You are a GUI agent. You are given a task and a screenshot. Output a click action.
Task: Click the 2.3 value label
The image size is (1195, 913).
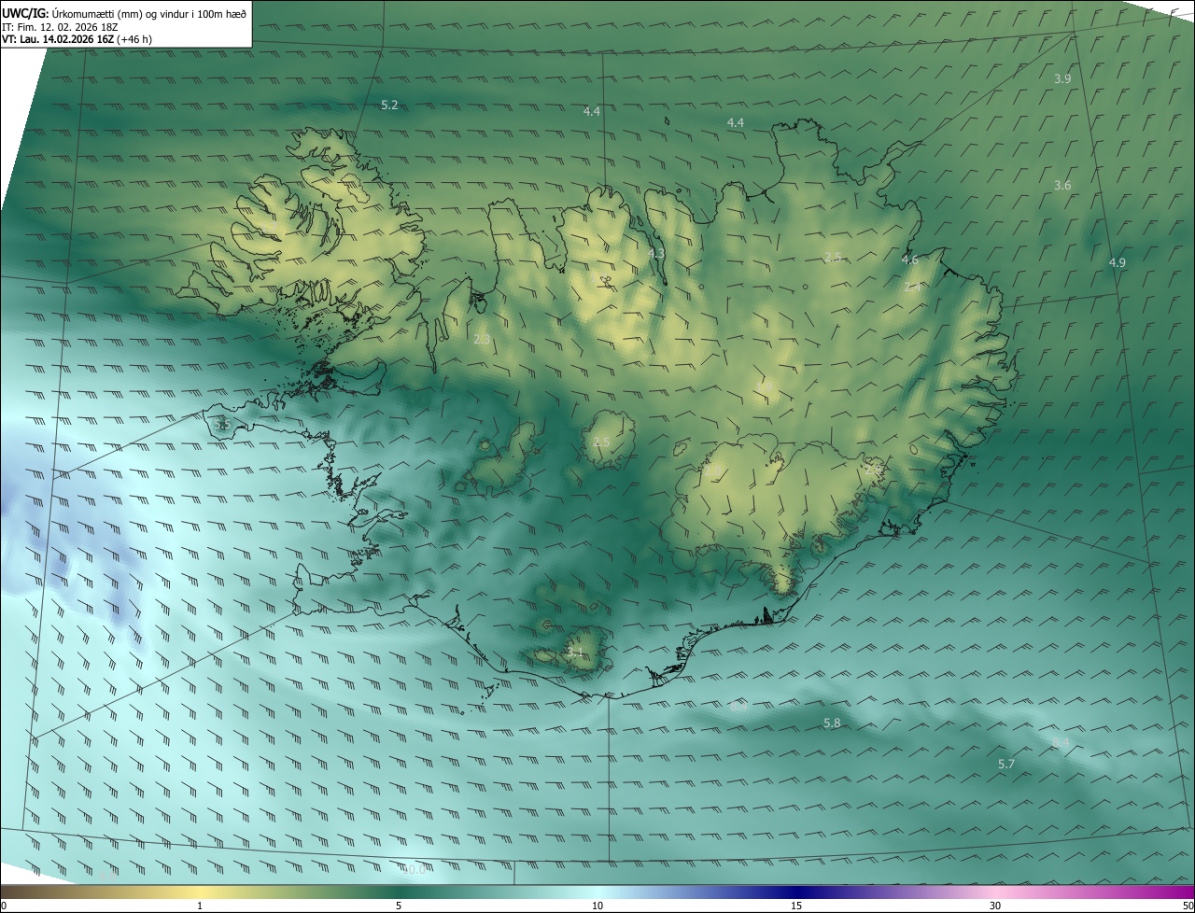[482, 340]
